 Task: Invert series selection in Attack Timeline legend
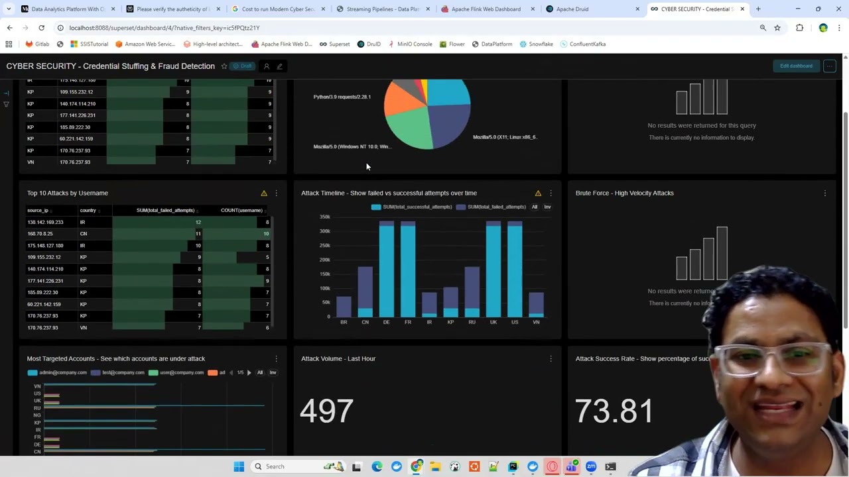click(547, 207)
